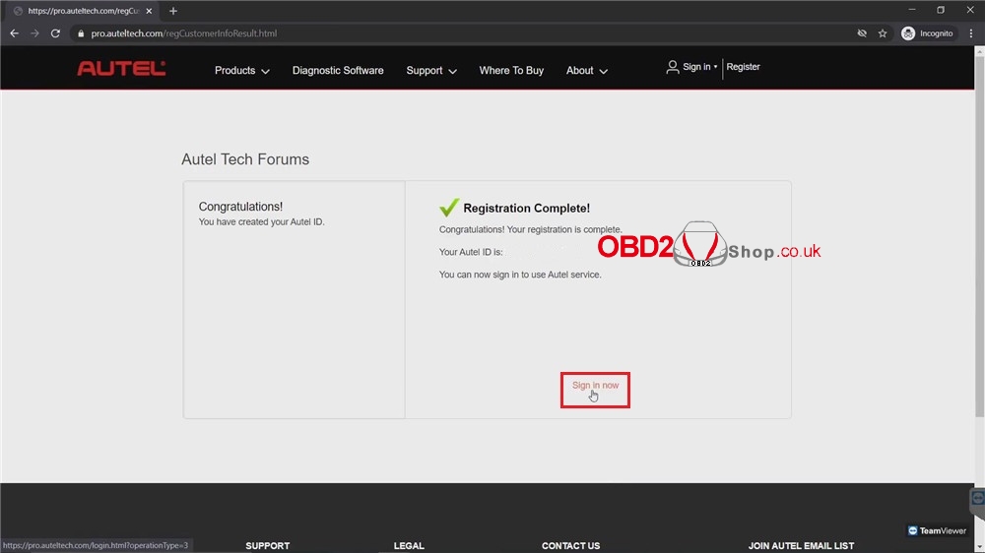
Task: Click the Autel logo in header
Action: (x=121, y=69)
